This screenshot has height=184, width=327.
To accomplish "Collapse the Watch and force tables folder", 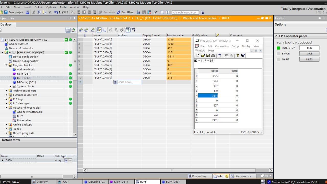I will point(7,108).
